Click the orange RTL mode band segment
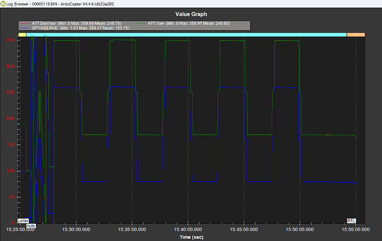 tap(356, 34)
